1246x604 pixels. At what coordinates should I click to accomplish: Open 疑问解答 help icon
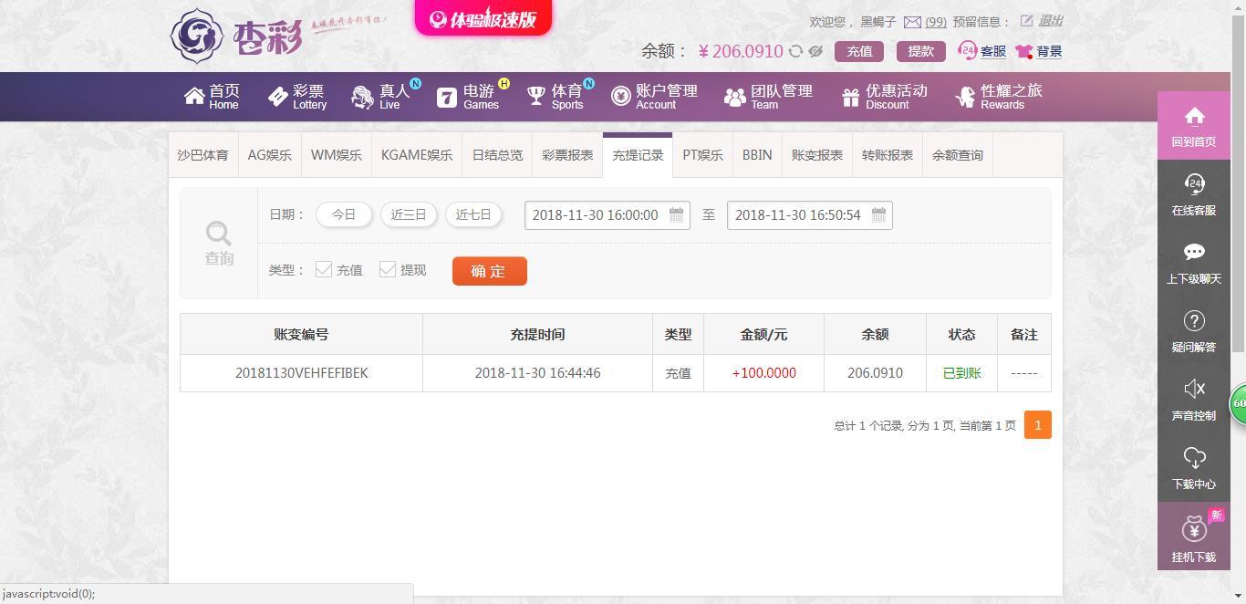(x=1194, y=331)
